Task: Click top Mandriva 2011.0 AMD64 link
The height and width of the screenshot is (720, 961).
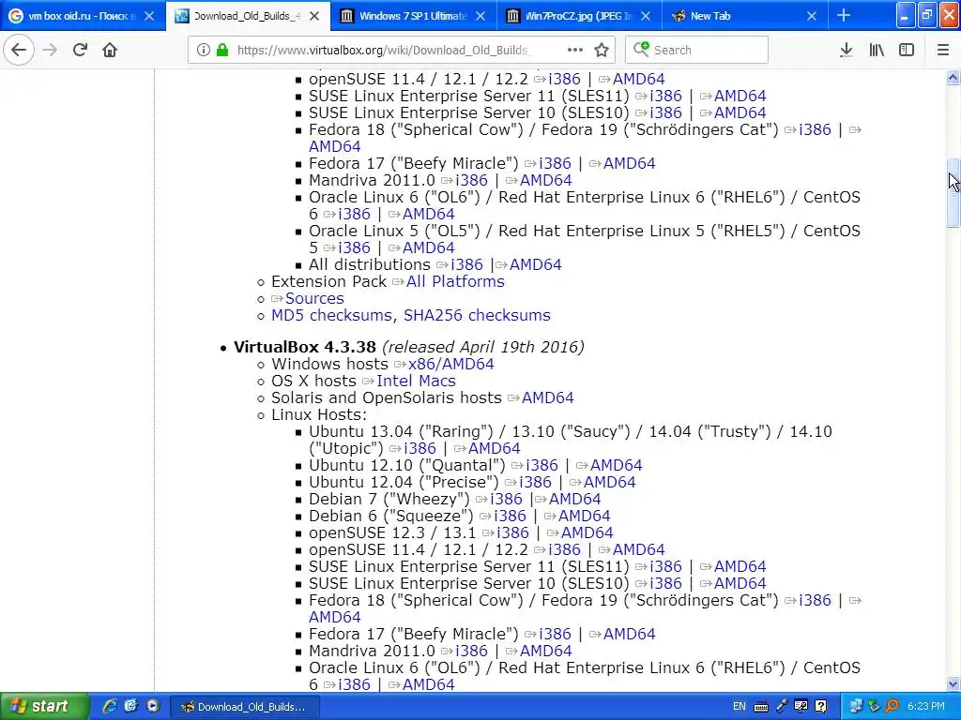Action: tap(546, 181)
